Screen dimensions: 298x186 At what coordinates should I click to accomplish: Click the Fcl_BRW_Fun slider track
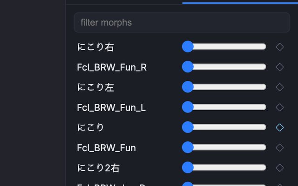[224, 147]
